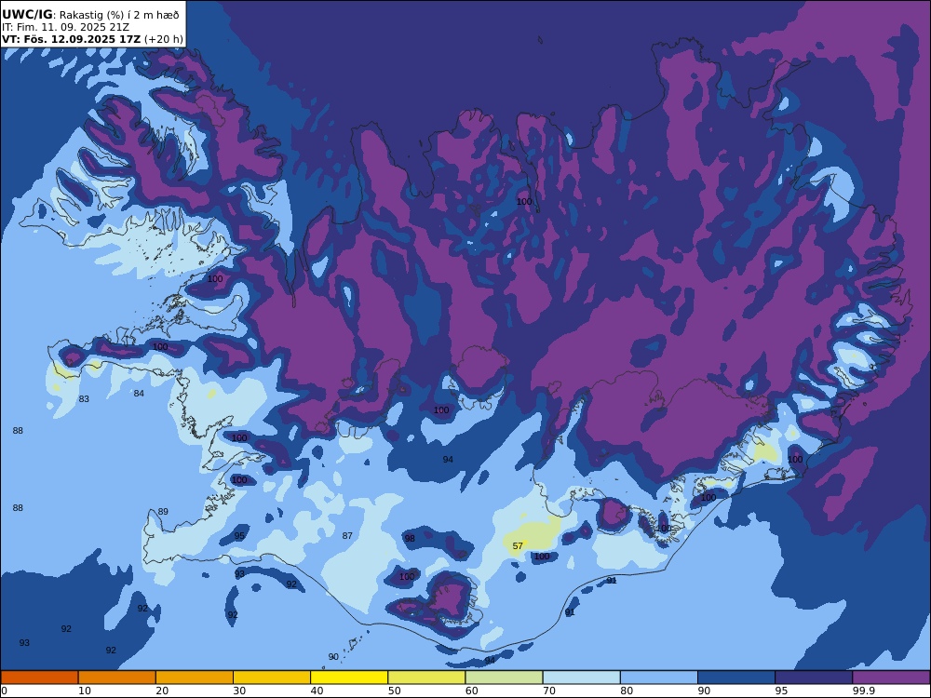This screenshot has height=698, width=931.
Task: Click the '98' humidity value on the map
Action: [x=410, y=539]
